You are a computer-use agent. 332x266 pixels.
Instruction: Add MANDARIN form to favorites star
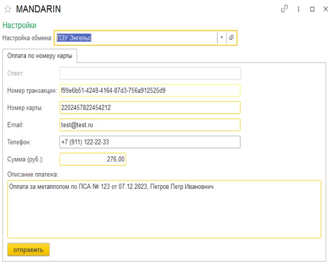point(8,9)
